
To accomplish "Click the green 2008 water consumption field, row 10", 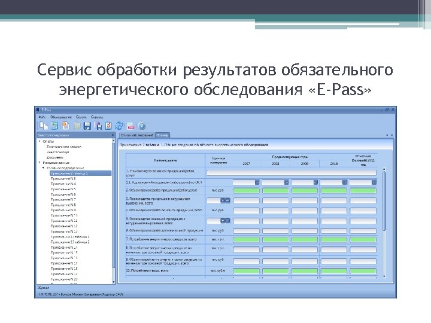I will [x=275, y=271].
